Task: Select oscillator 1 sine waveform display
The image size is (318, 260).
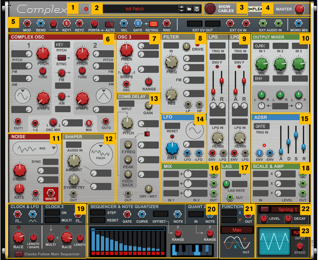Action: (23, 96)
